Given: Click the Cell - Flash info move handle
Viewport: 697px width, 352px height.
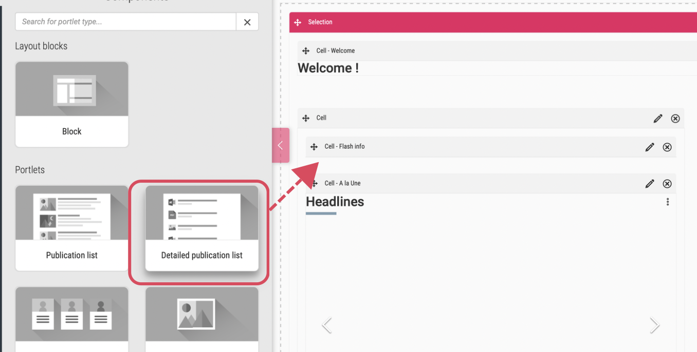Looking at the screenshot, I should (314, 147).
